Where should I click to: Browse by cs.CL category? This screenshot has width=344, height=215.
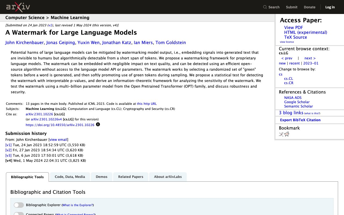point(289,79)
